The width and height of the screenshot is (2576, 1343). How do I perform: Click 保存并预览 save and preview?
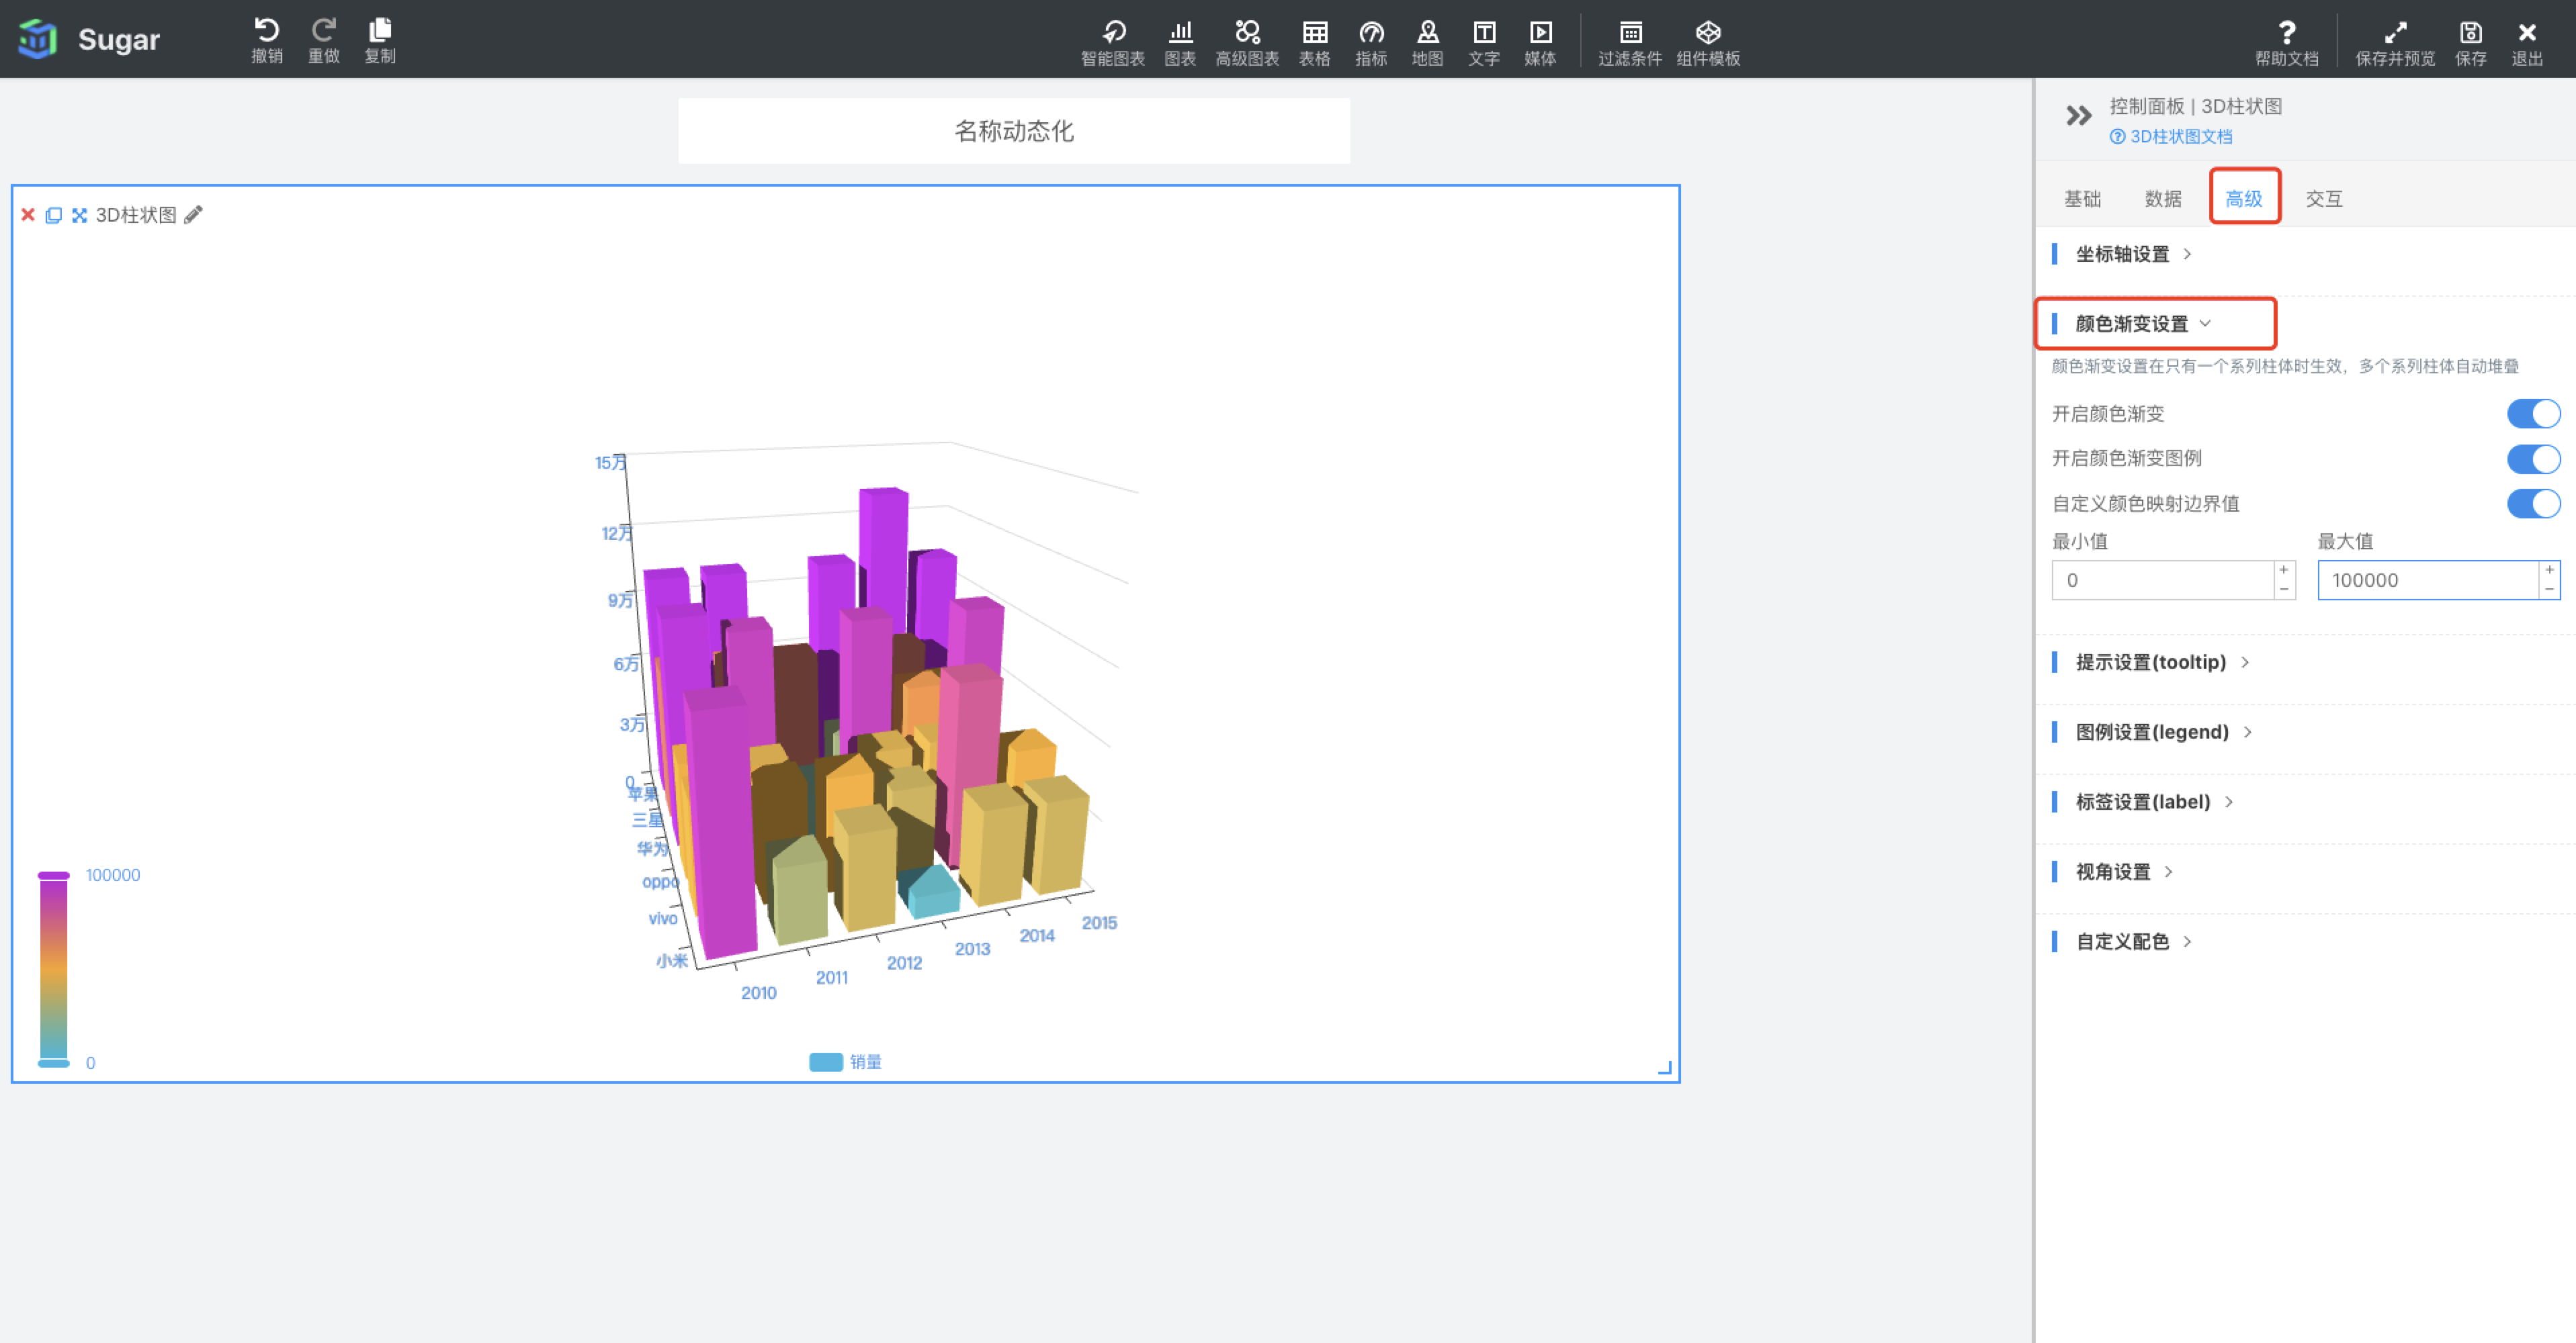pyautogui.click(x=2395, y=43)
